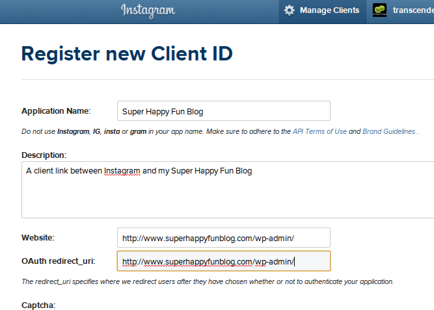
Task: Click the Register new Client ID heading
Action: pyautogui.click(x=127, y=54)
